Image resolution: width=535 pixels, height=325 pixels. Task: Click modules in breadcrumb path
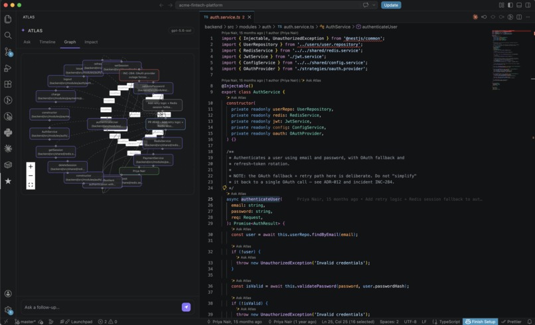click(x=248, y=27)
